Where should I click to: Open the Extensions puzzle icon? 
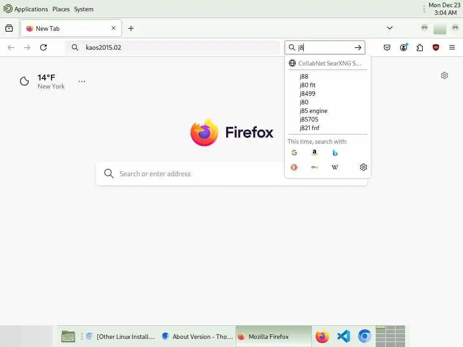click(x=420, y=47)
